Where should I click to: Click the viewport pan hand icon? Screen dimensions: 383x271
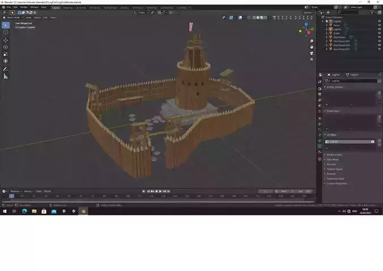tap(312, 47)
